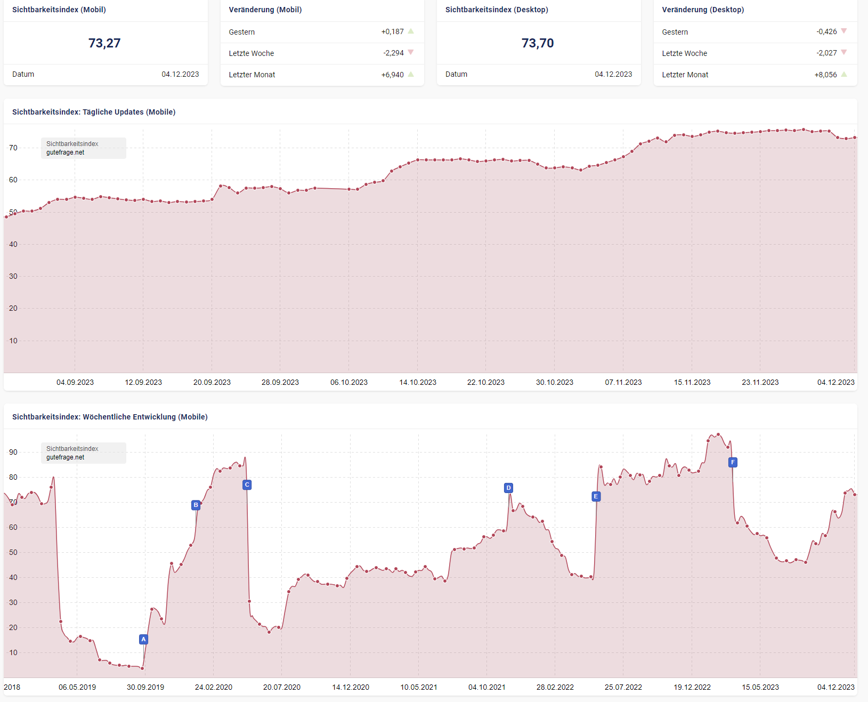Click down arrow beside desktop Letzte Woche
Image resolution: width=868 pixels, height=702 pixels.
click(844, 53)
